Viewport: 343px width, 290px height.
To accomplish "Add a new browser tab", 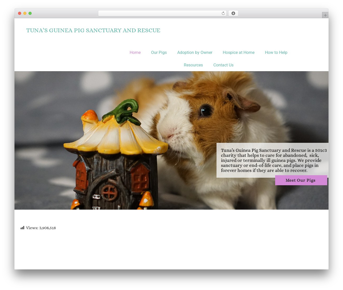I will [x=325, y=15].
